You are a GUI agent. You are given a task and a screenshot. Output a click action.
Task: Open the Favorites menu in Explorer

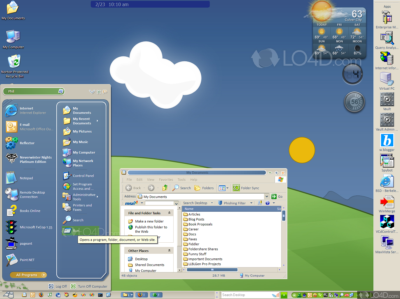click(x=166, y=180)
